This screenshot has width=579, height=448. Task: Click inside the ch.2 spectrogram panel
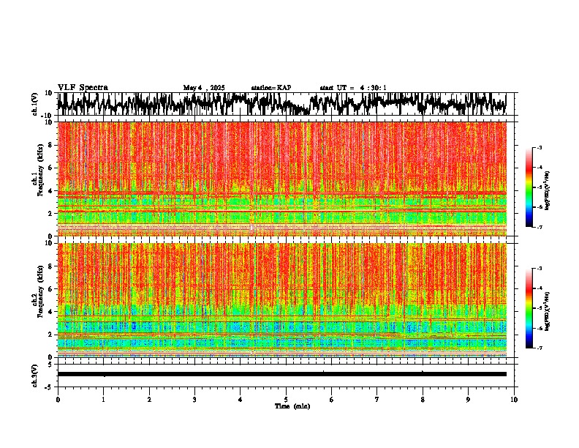(281, 300)
